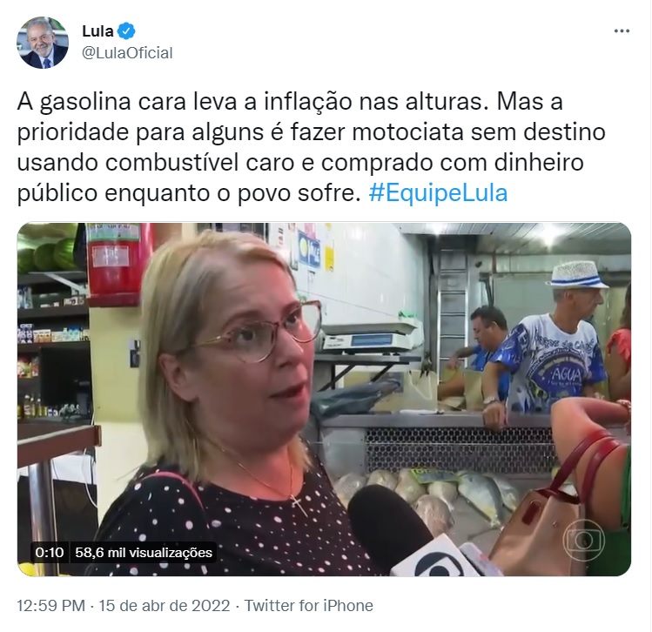Click the 58,6 mil visualizações counter
Image resolution: width=652 pixels, height=632 pixels.
(144, 552)
